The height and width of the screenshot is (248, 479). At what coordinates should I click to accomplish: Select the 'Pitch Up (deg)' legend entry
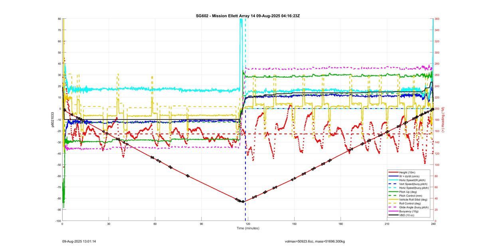point(408,192)
